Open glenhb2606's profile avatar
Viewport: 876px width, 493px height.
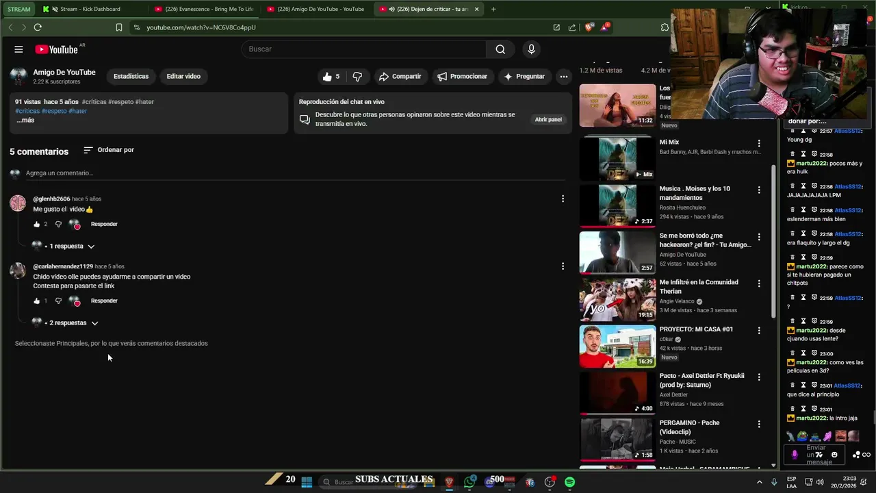click(18, 203)
